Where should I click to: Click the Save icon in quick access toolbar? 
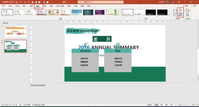tap(17, 2)
